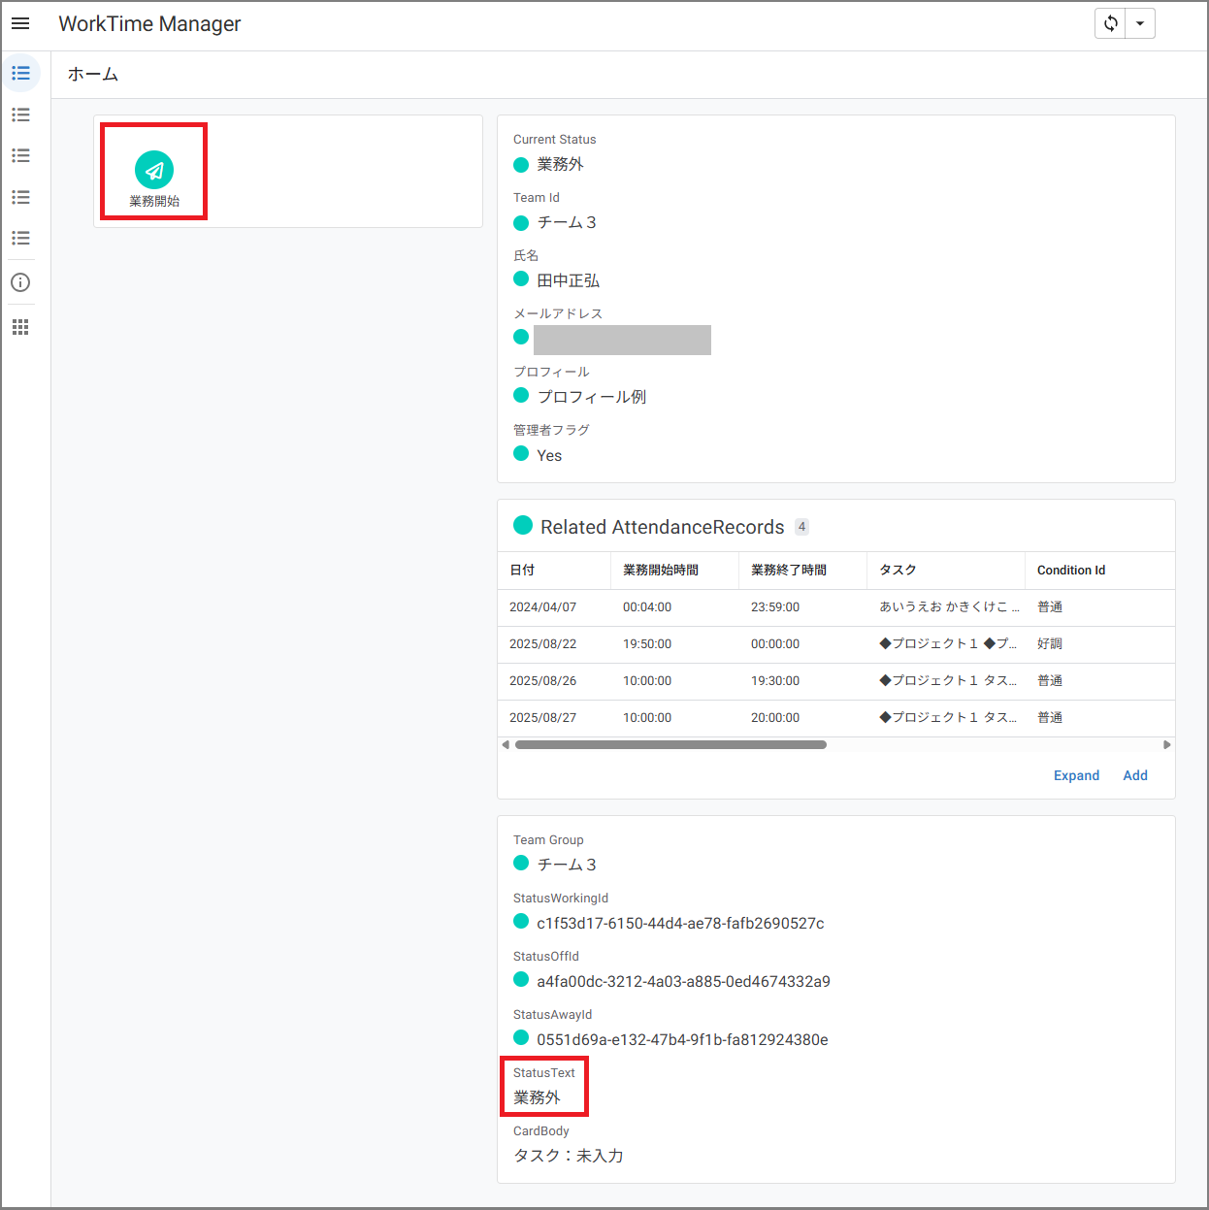Viewport: 1209px width, 1210px height.
Task: Click the 0551d69a StatusAwayId value
Action: point(682,1039)
